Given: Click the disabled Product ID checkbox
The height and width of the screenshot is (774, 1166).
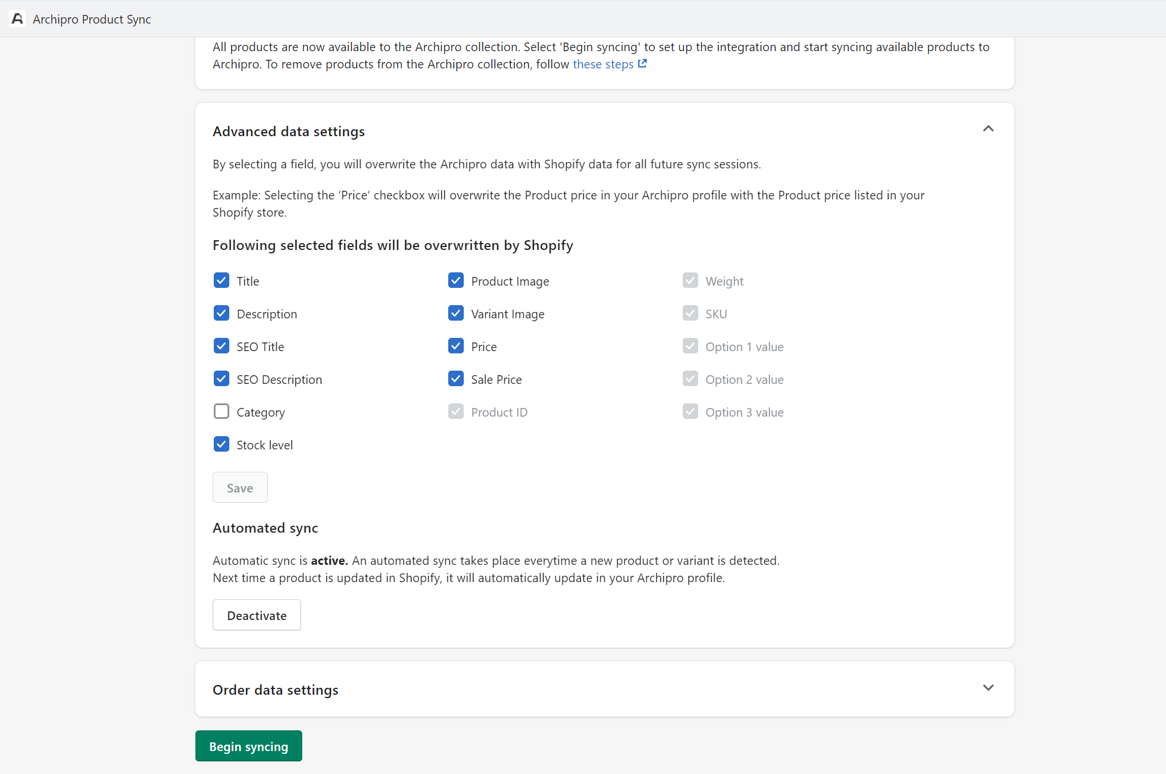Looking at the screenshot, I should pos(456,411).
